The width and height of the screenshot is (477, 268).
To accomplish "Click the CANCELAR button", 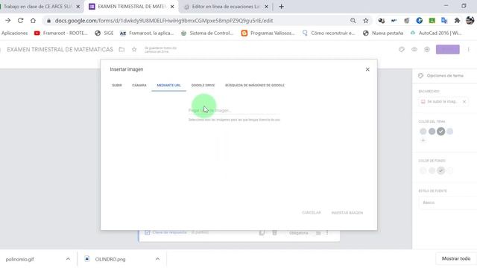I will pyautogui.click(x=312, y=213).
